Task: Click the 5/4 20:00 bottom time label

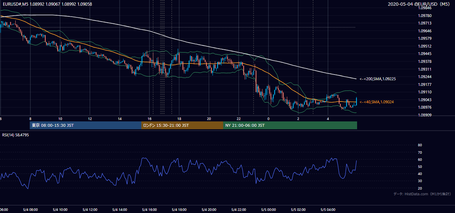Action: (209, 210)
